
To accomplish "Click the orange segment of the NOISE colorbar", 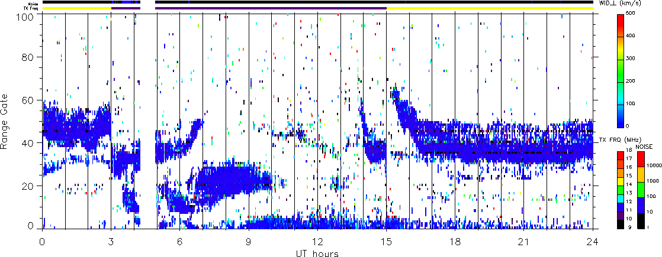I will (x=641, y=174).
